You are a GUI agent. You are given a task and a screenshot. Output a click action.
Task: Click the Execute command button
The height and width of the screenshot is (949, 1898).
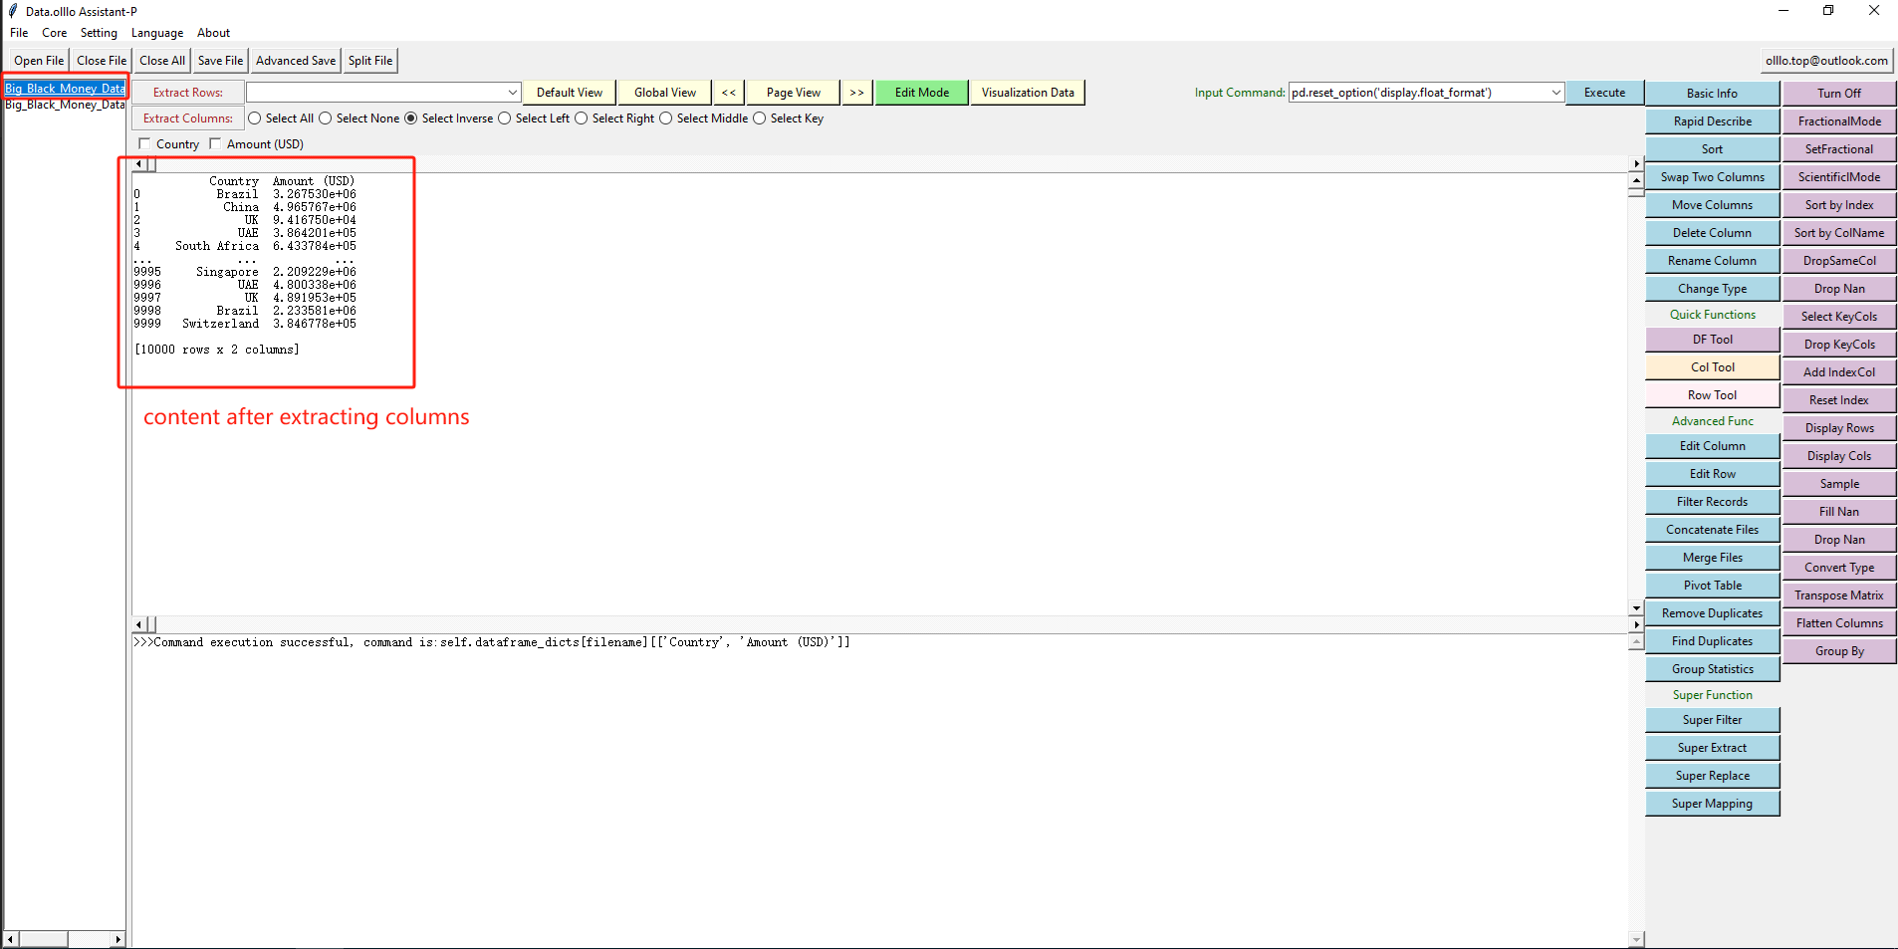1604,93
